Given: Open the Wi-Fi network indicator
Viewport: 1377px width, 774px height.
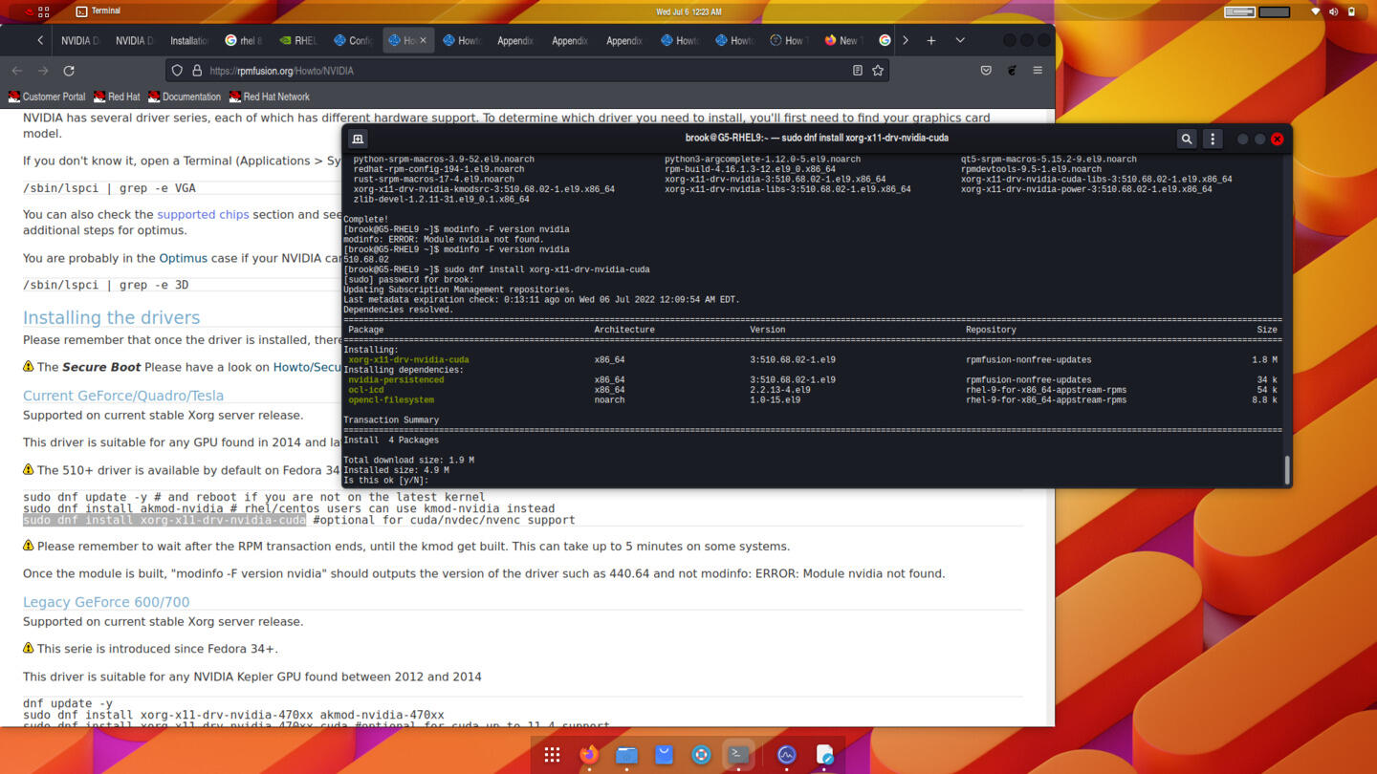Looking at the screenshot, I should (x=1315, y=11).
